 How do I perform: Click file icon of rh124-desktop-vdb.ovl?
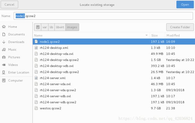click(x=36, y=66)
